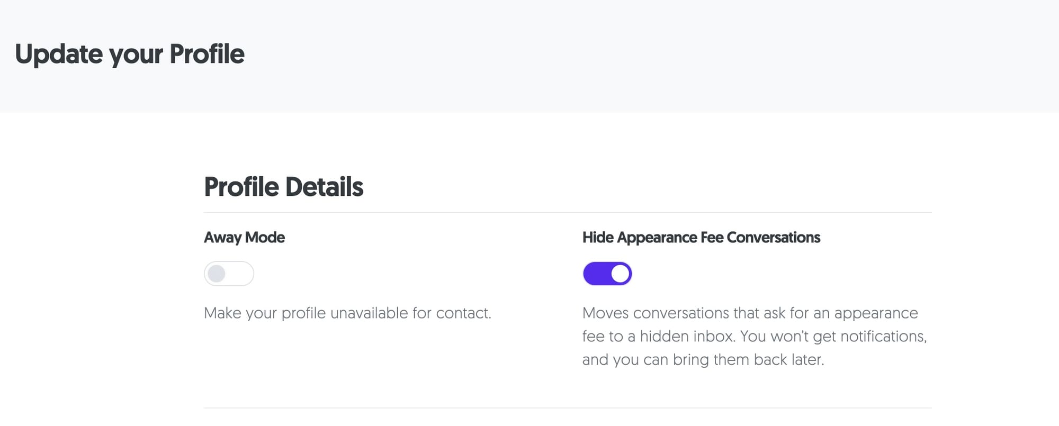Toggle Away Mode to make profile unavailable
The image size is (1059, 426).
pyautogui.click(x=229, y=273)
